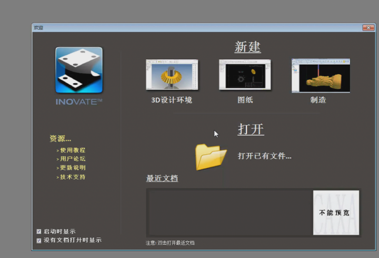Click the 打开 heading
The image size is (379, 258).
tap(251, 129)
